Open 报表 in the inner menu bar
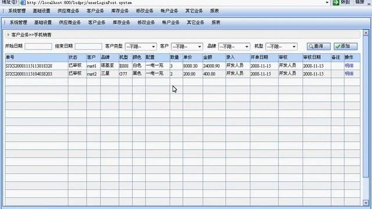 point(216,23)
